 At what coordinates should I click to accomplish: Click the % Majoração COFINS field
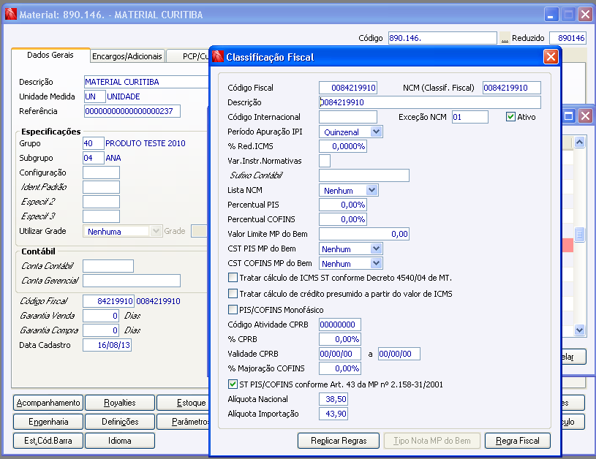click(340, 368)
